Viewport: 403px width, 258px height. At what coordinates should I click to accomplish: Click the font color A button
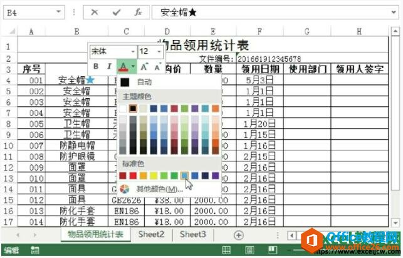coord(123,67)
